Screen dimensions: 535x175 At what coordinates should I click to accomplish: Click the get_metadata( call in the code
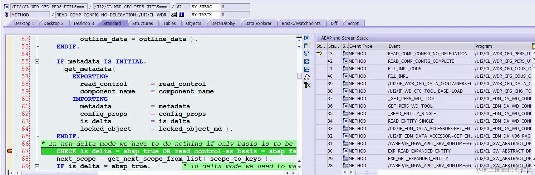[x=90, y=69]
